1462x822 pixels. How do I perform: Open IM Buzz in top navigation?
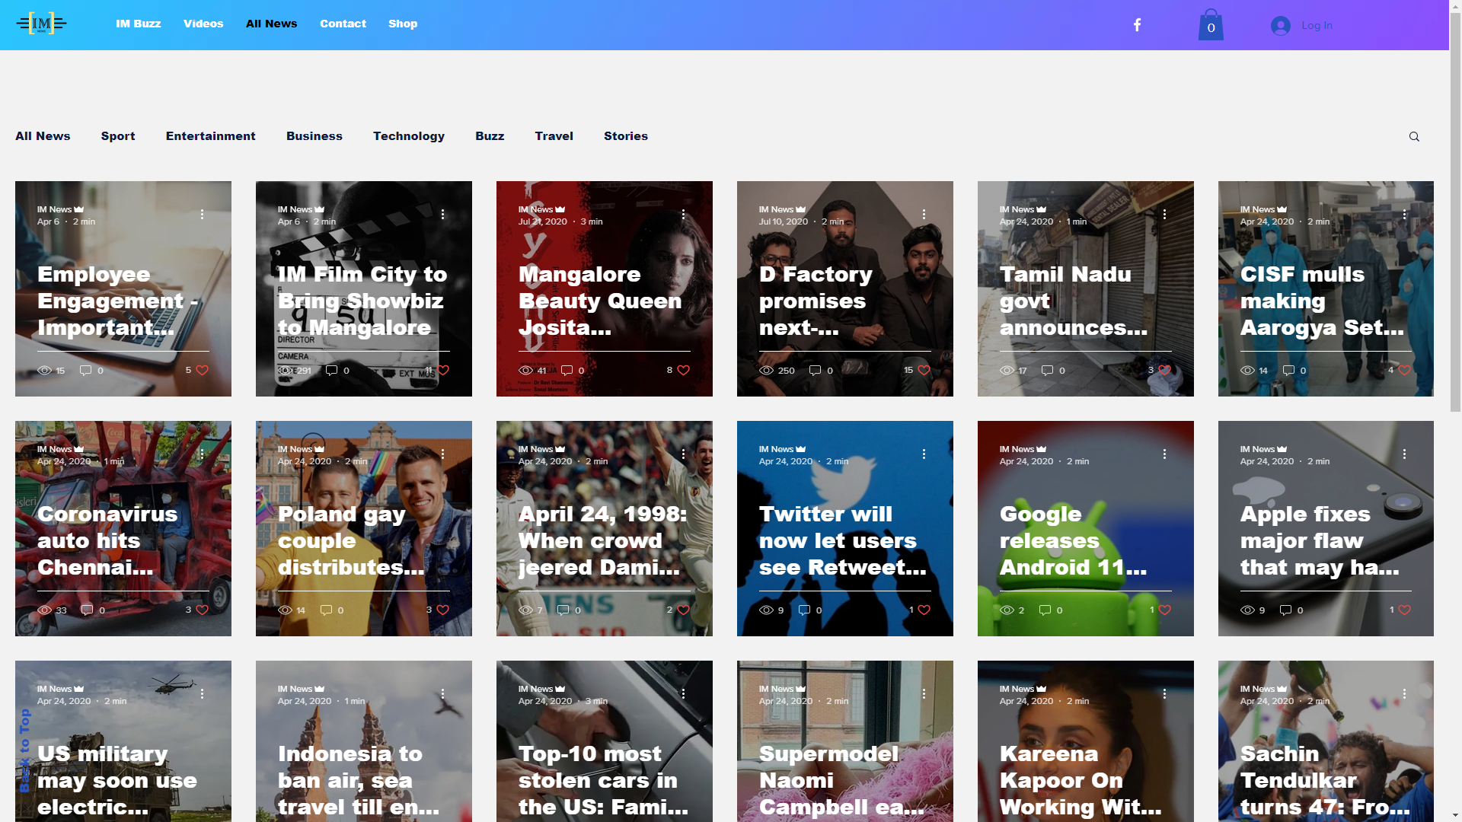[x=139, y=24]
